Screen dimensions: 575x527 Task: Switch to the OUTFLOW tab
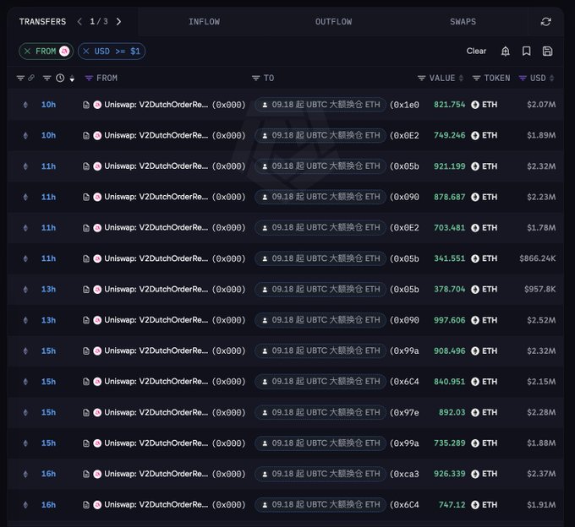tap(333, 22)
